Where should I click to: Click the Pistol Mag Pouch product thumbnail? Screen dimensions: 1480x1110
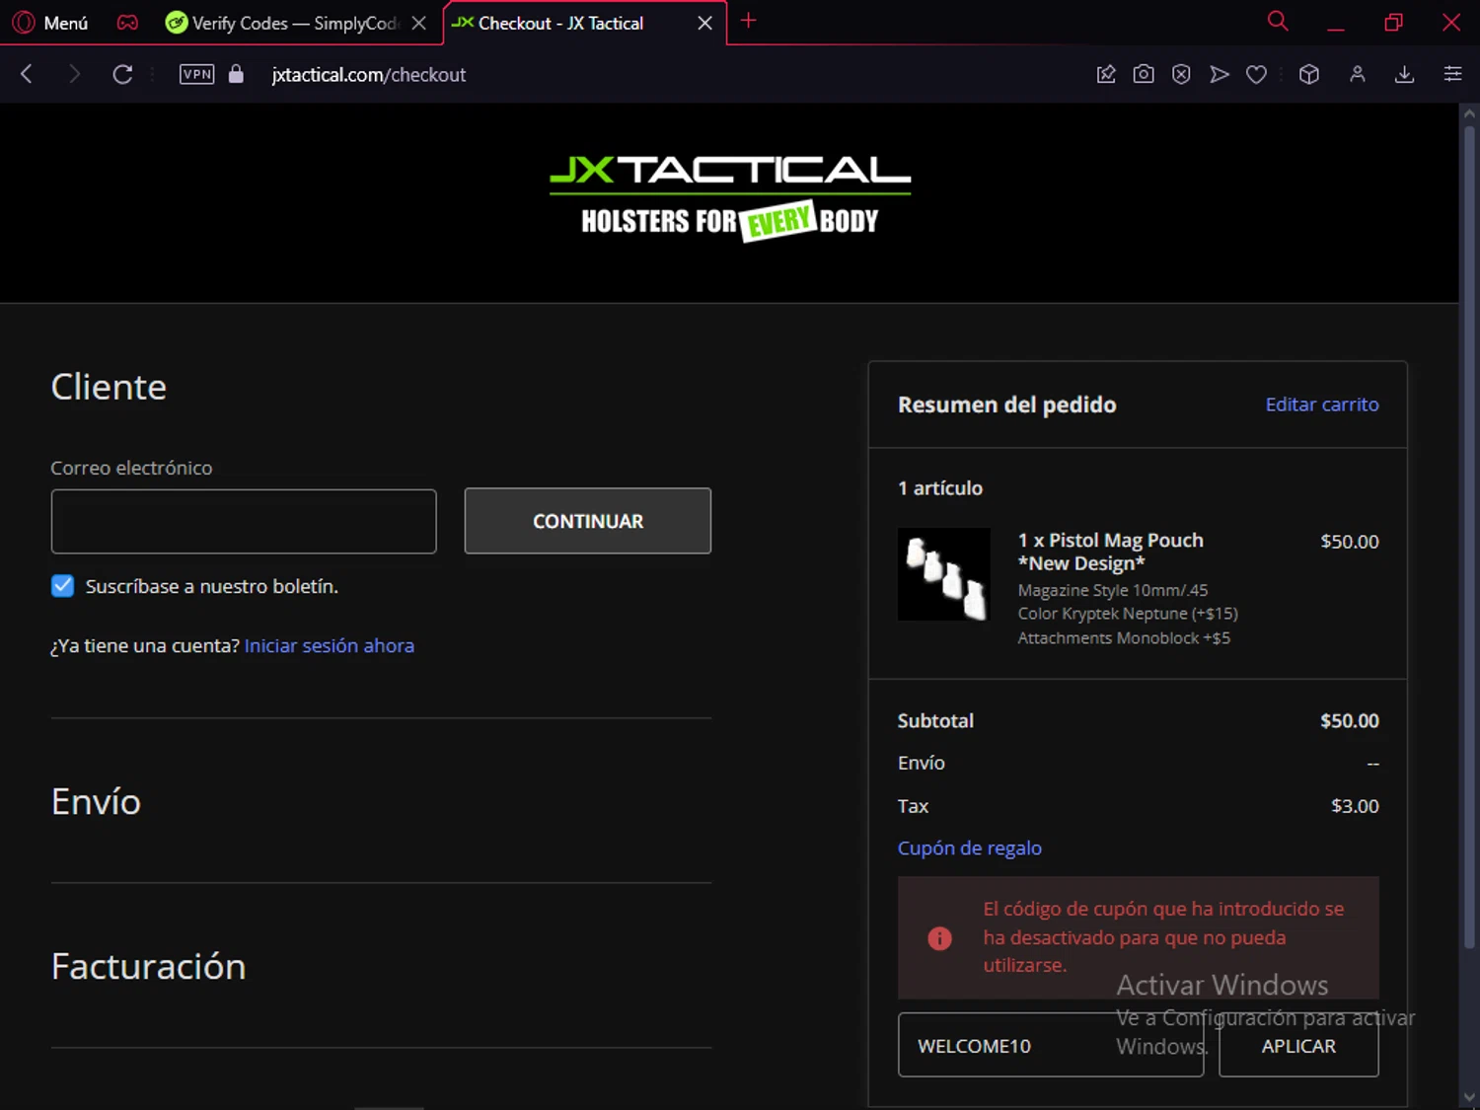pos(943,574)
